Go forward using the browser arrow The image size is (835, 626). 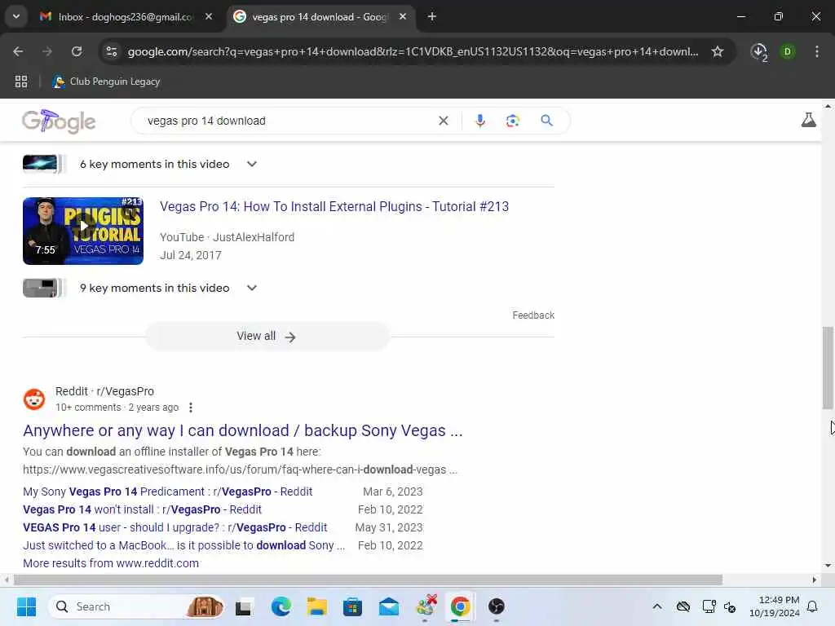(x=47, y=51)
